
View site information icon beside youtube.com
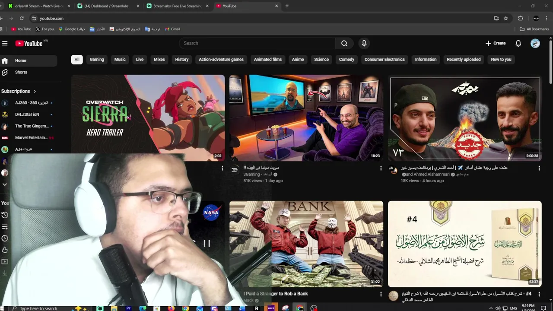tap(34, 18)
